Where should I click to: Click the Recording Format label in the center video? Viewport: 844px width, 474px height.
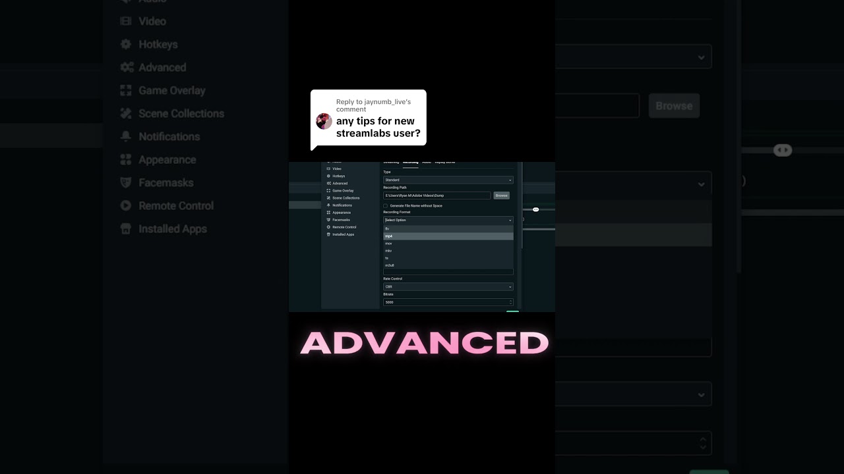click(x=397, y=212)
